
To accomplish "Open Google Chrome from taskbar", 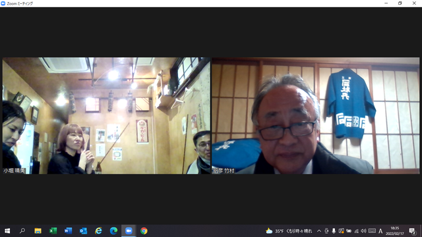I will tap(144, 231).
